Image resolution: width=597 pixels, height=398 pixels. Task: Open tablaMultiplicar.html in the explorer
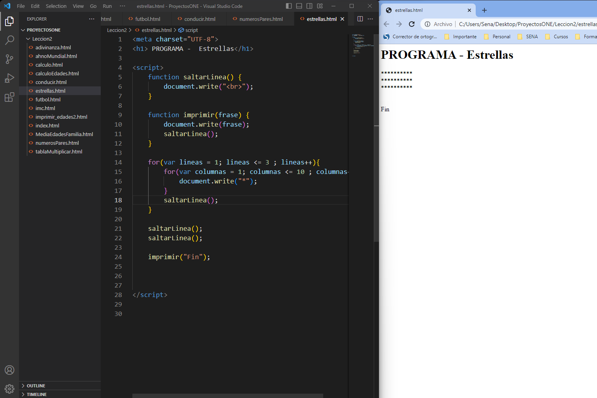click(60, 151)
